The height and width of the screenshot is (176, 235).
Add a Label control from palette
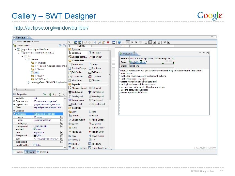click(73, 112)
